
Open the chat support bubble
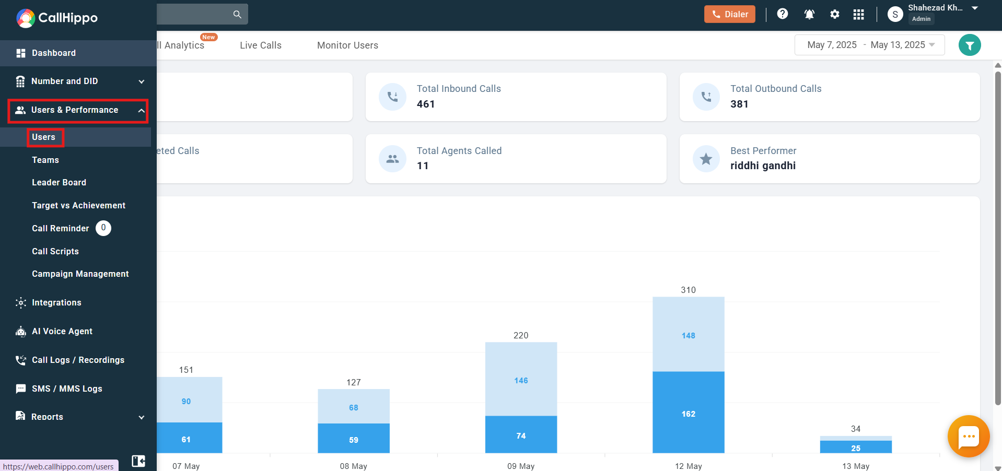[969, 437]
